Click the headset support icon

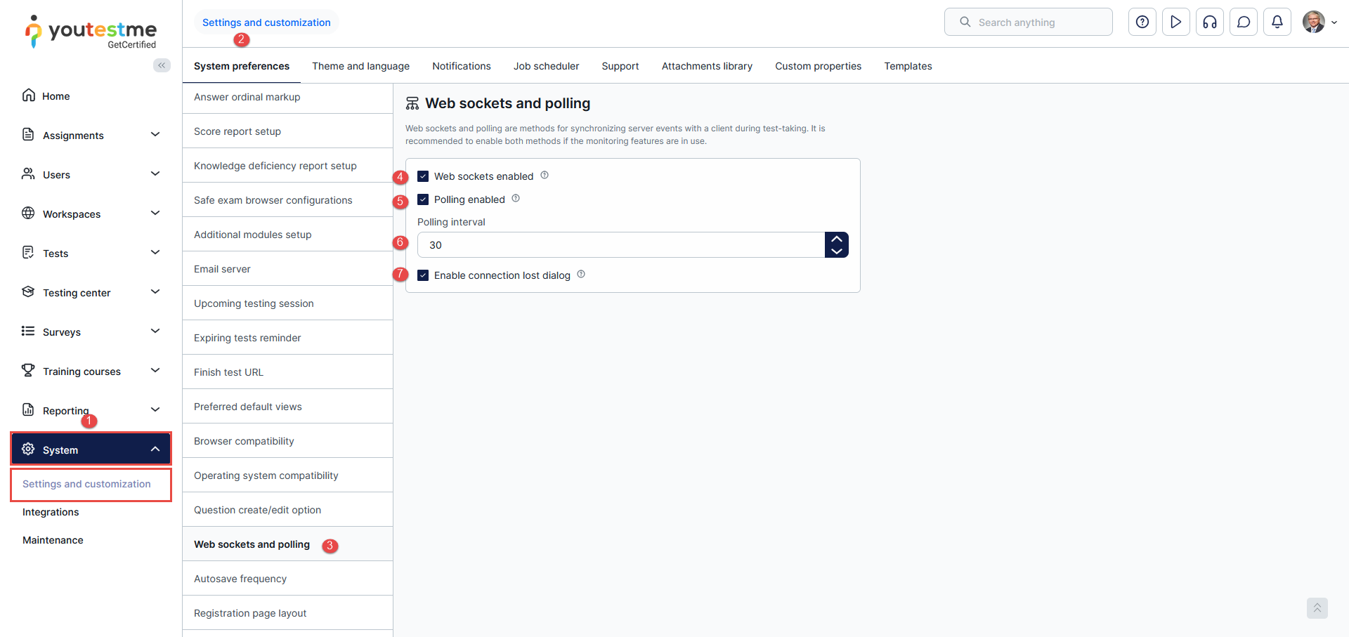(x=1210, y=22)
